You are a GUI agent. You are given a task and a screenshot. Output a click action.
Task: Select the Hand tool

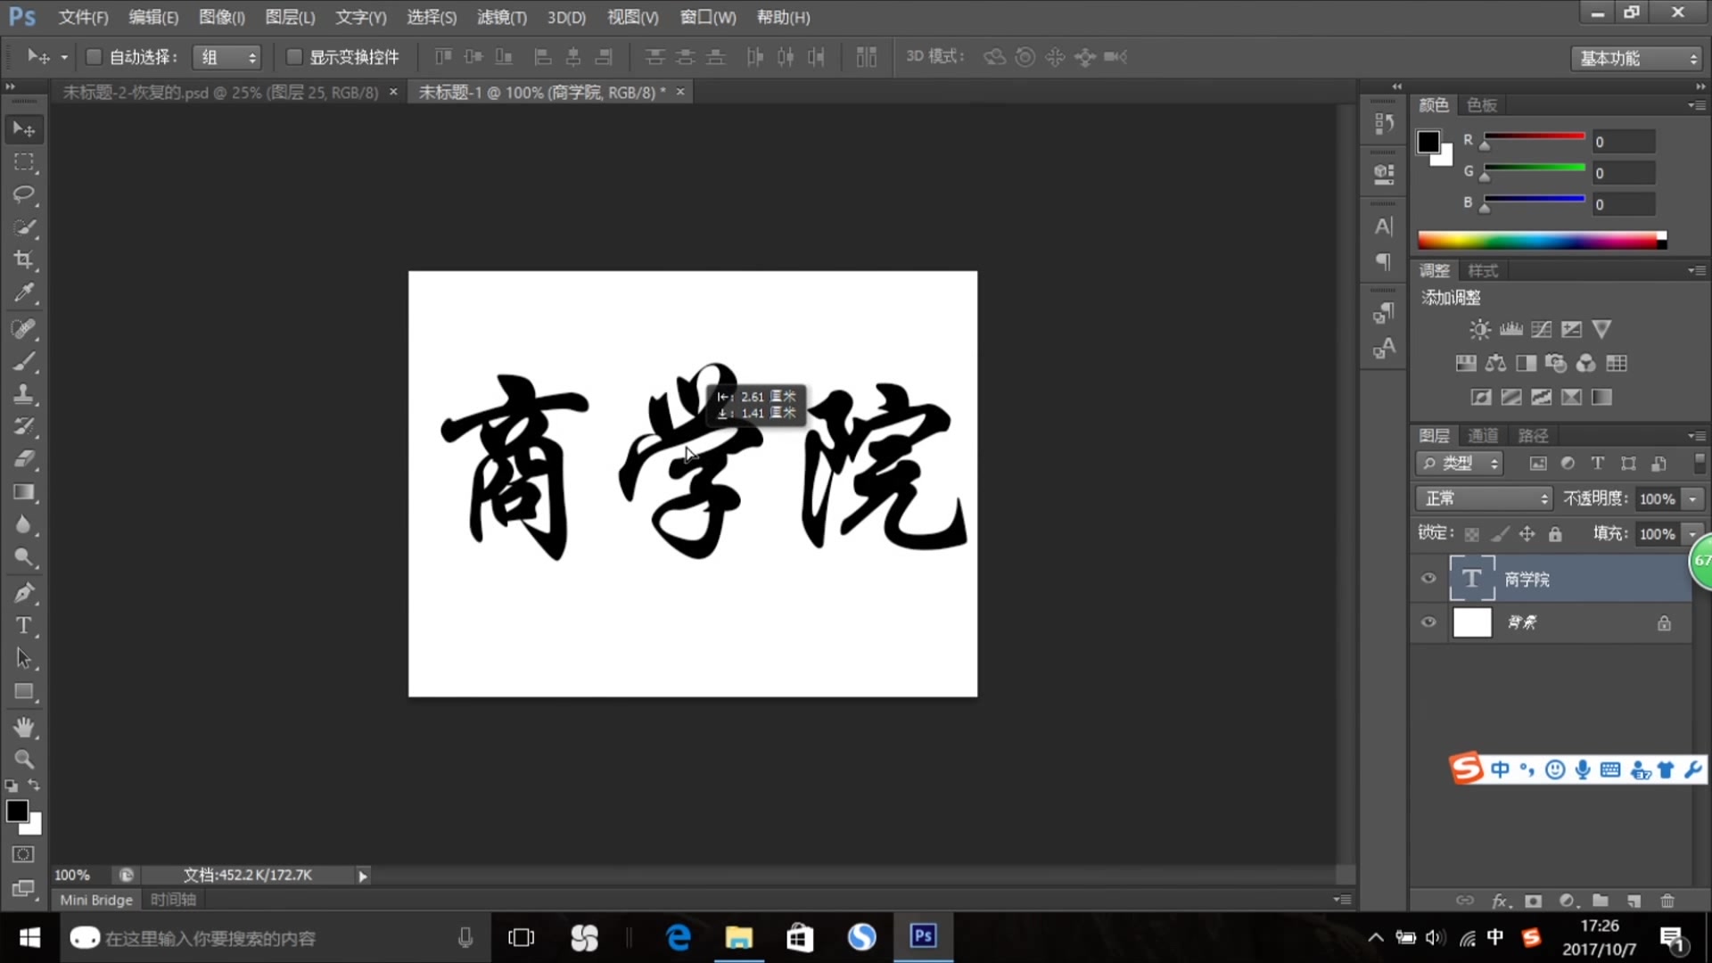[24, 727]
